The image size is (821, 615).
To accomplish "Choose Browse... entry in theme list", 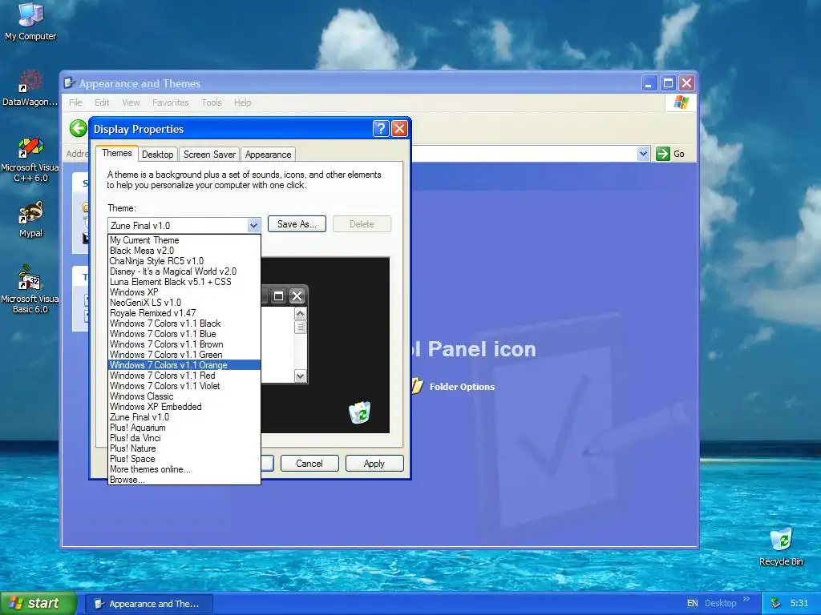I will coord(184,480).
